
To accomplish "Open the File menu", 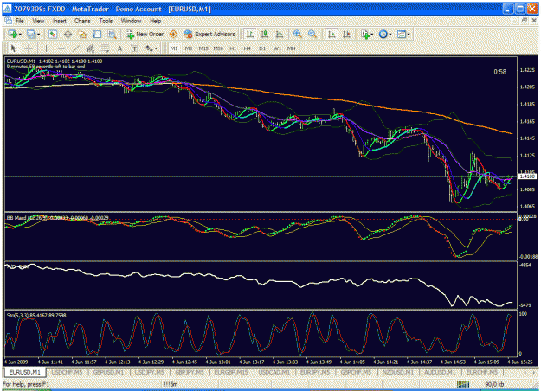I will [20, 21].
